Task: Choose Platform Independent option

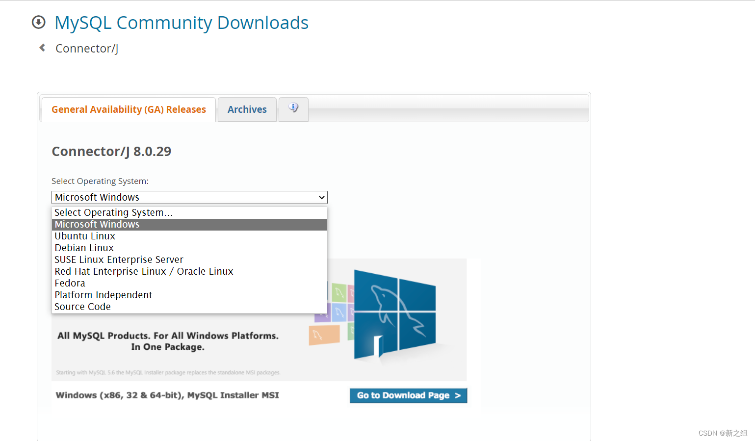Action: click(x=189, y=295)
